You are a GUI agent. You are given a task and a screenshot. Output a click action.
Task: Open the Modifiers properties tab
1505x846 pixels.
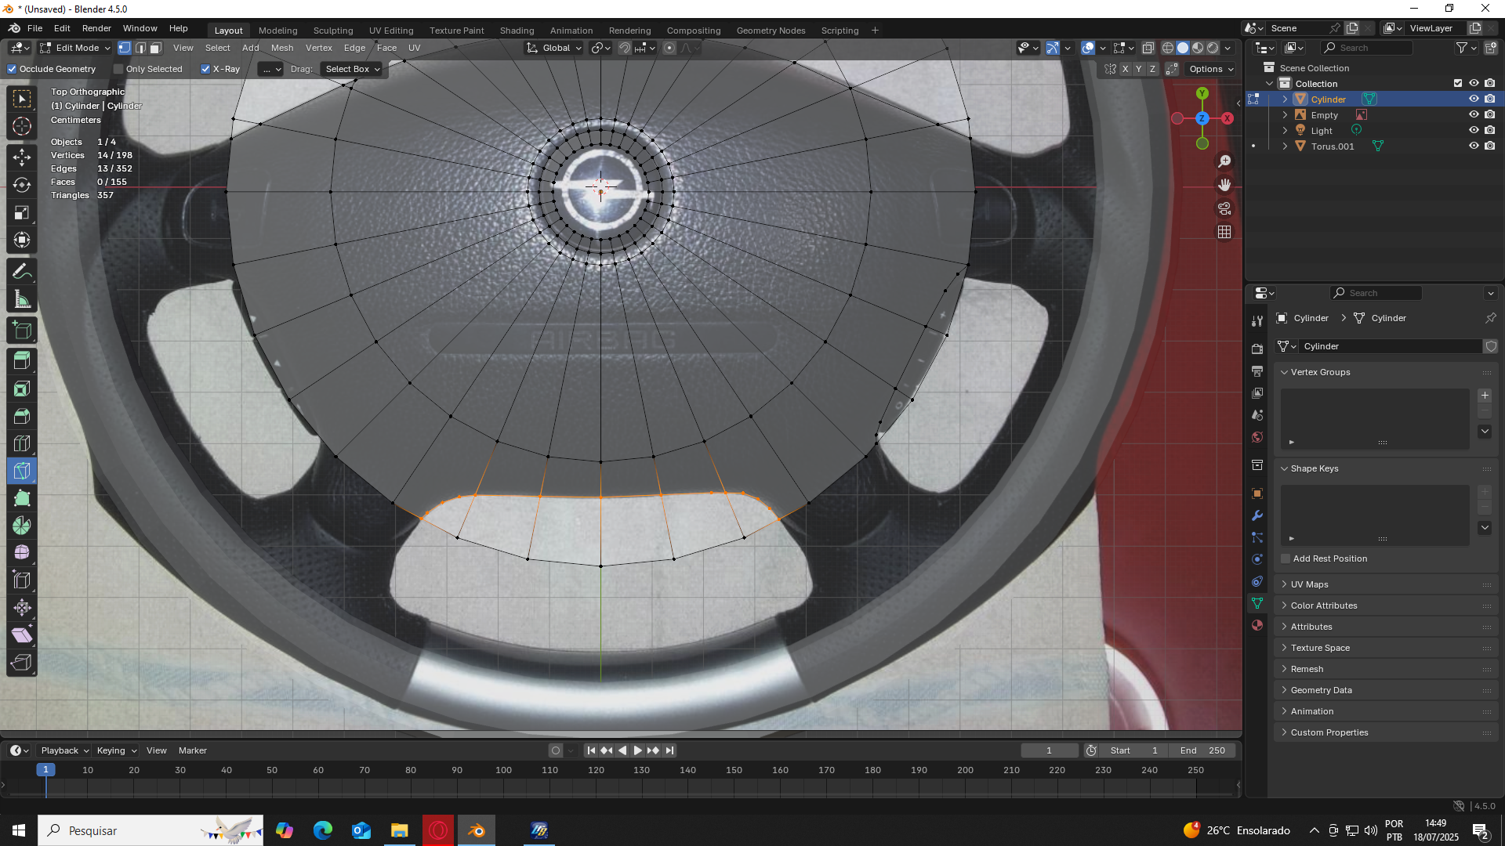(1257, 515)
